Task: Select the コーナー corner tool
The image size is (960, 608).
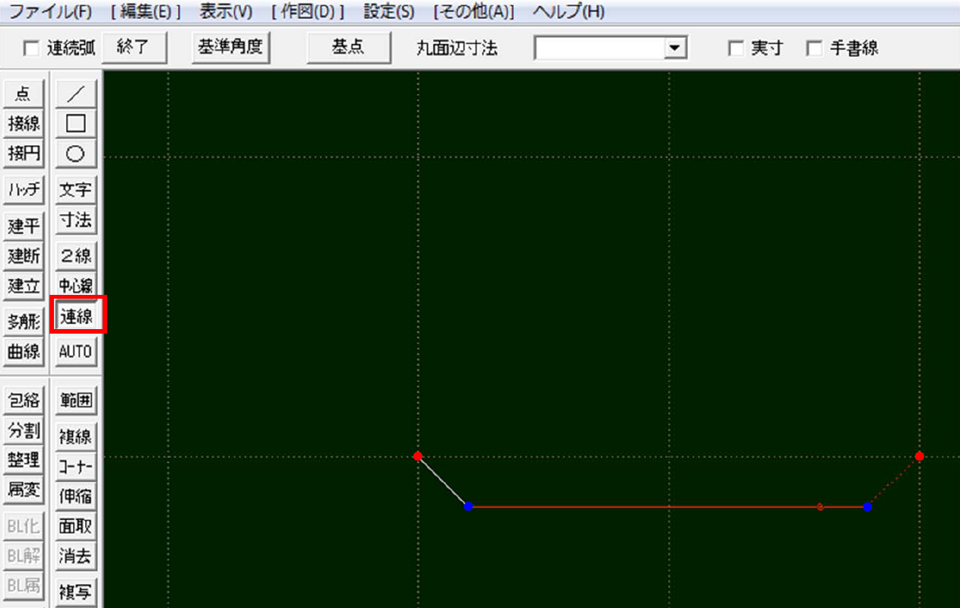Action: click(76, 466)
